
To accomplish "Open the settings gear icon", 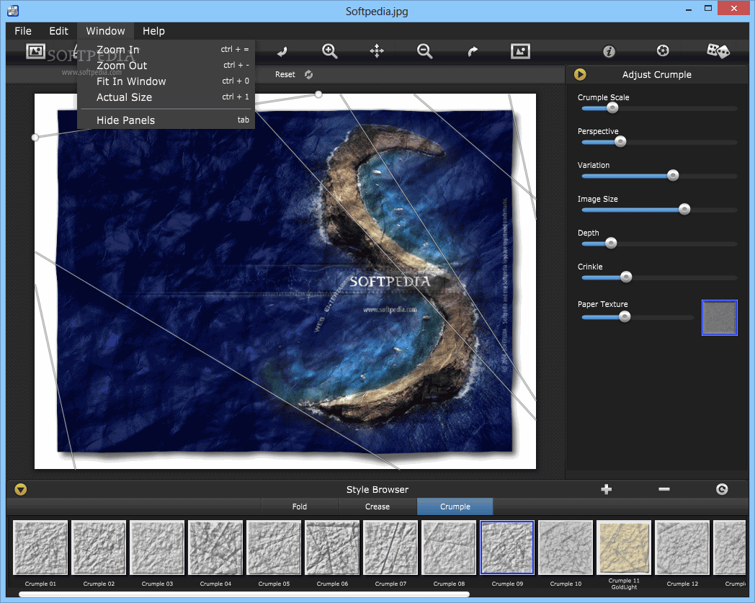I will 663,50.
